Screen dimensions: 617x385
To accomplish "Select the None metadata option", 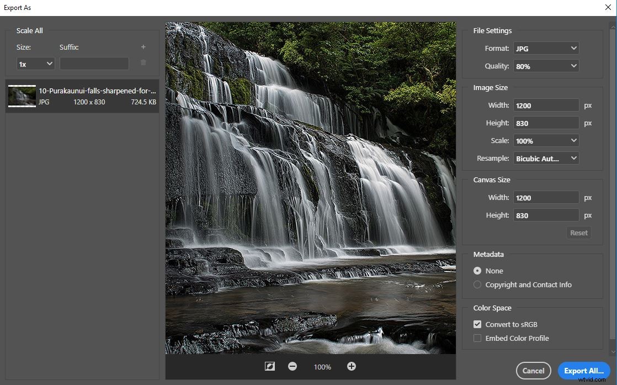I will (477, 271).
